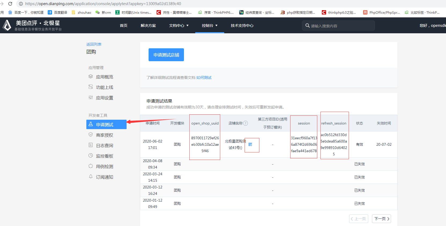Open 应用设置 sliders icon

91,97
